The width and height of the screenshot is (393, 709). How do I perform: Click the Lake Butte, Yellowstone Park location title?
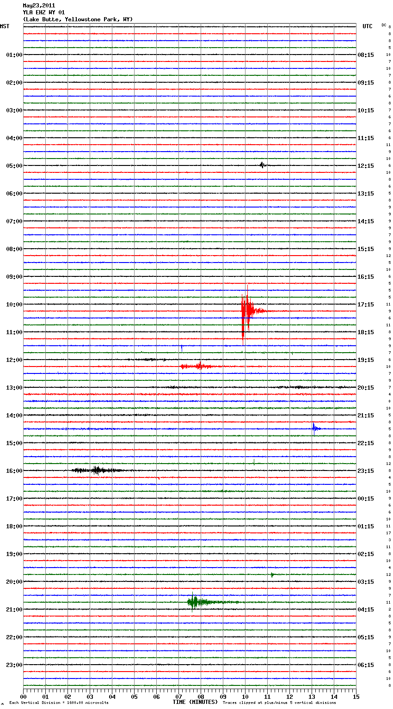pos(78,19)
